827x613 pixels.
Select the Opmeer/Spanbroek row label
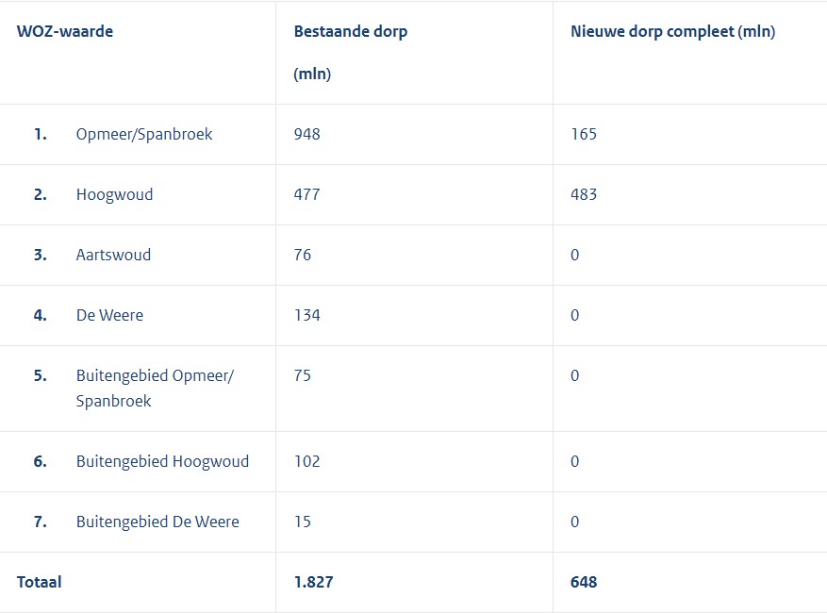[x=144, y=135]
